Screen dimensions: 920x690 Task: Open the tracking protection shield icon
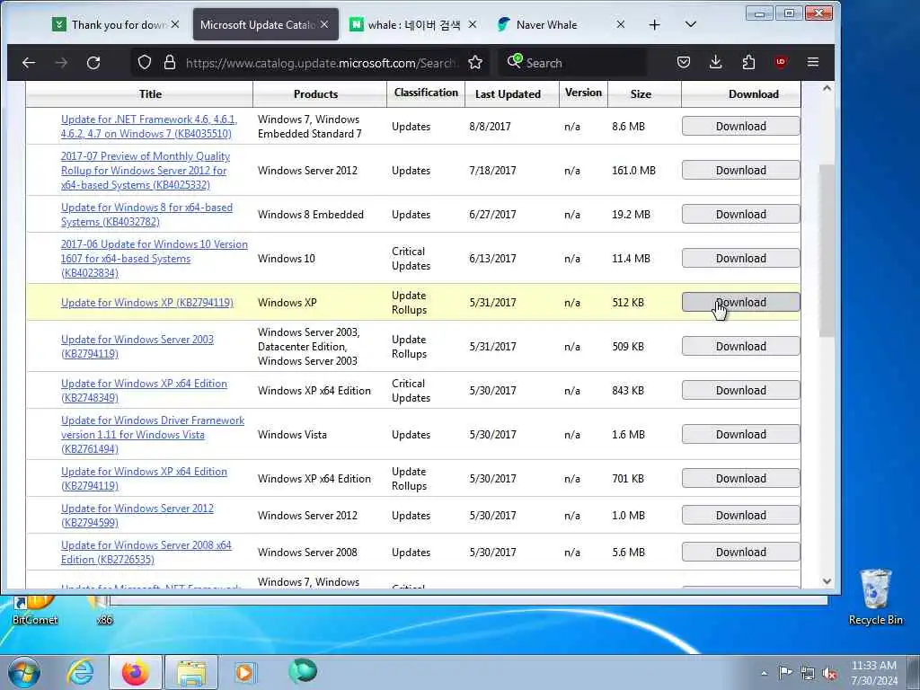click(145, 62)
